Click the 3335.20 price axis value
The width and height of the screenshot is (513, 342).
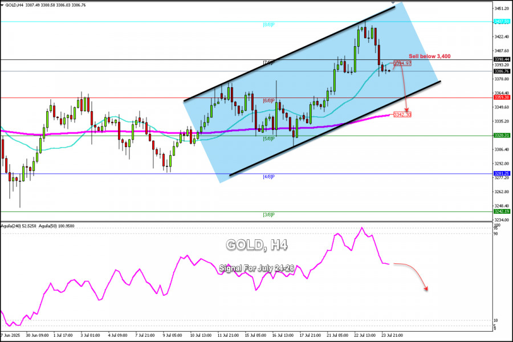(x=502, y=121)
